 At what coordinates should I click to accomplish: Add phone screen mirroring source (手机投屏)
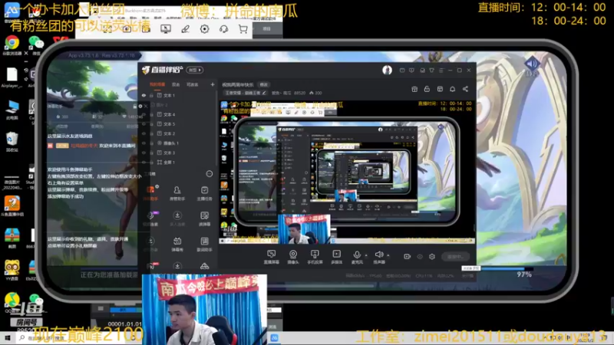[315, 257]
